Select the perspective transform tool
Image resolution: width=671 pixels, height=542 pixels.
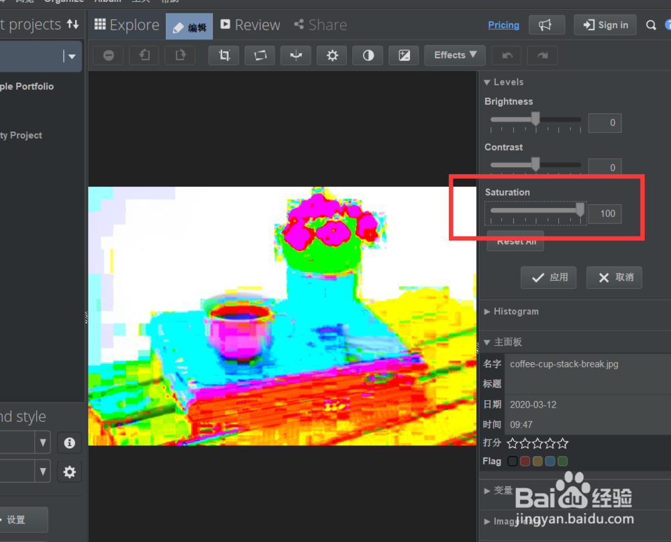[x=260, y=55]
